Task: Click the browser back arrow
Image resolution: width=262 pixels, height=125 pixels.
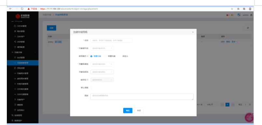Action: coord(10,9)
